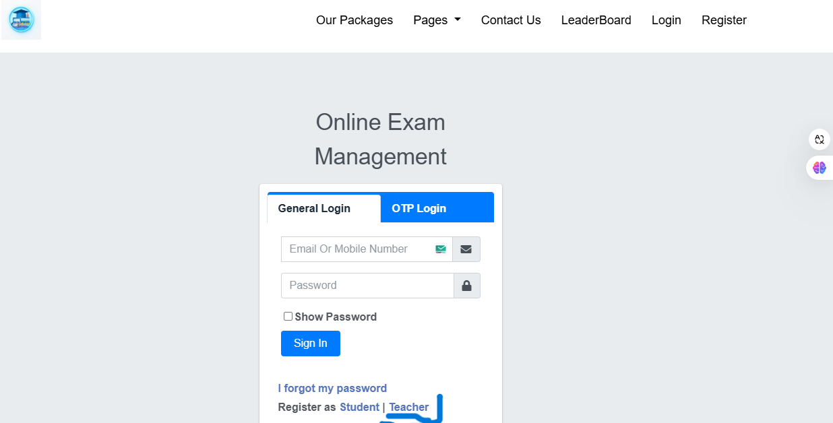Select the General Login tab

[x=314, y=208]
